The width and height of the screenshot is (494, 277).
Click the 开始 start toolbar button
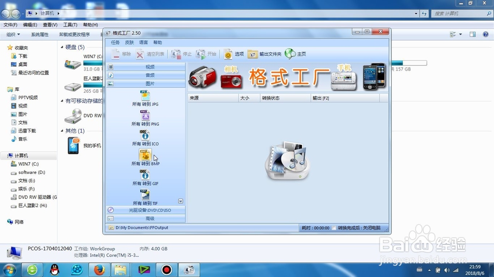206,54
